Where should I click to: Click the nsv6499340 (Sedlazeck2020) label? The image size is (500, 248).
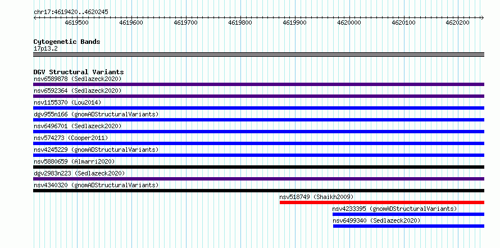(376, 220)
